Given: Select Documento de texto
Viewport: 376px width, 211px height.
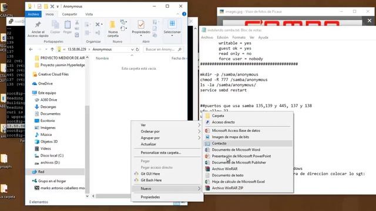Looking at the screenshot, I should coord(248,175).
